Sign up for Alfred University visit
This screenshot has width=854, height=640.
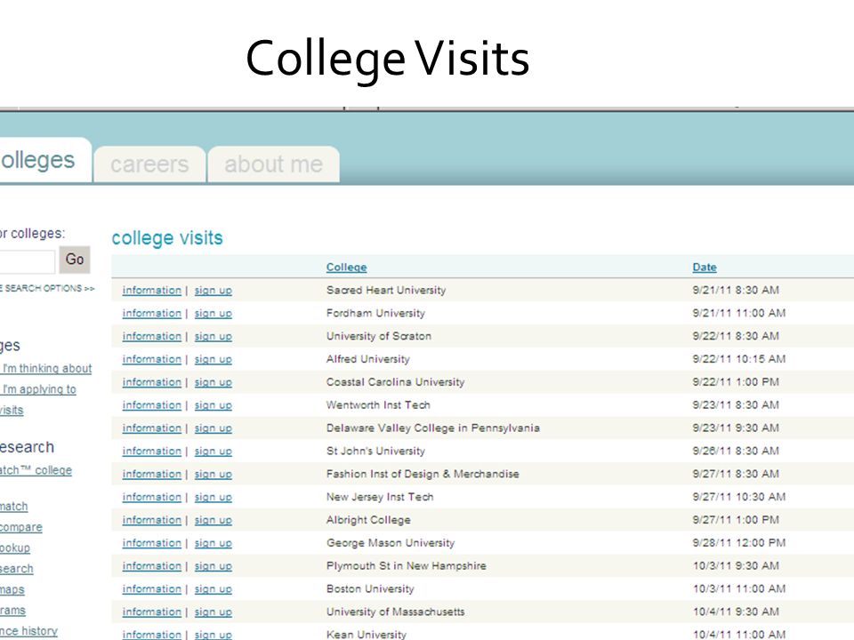tap(213, 358)
